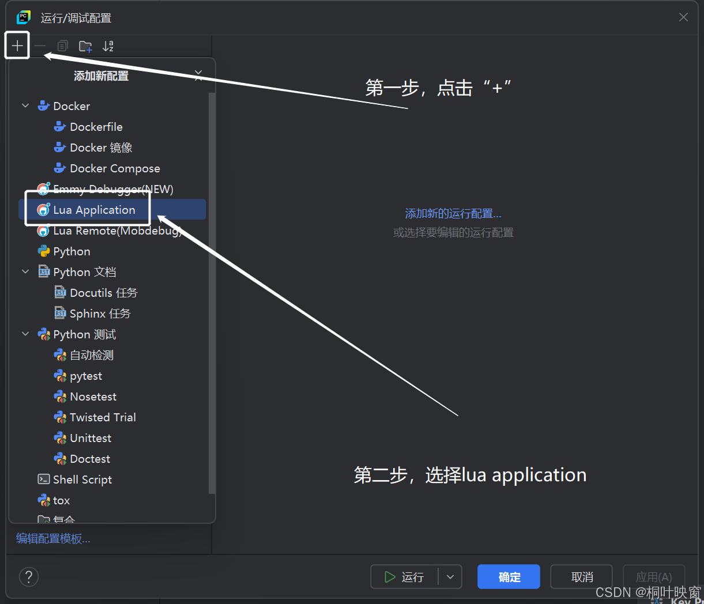
Task: Select tox configuration type
Action: tap(112, 500)
